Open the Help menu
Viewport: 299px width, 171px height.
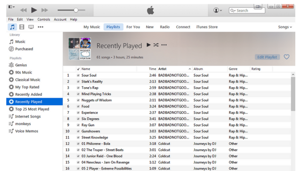pos(73,20)
